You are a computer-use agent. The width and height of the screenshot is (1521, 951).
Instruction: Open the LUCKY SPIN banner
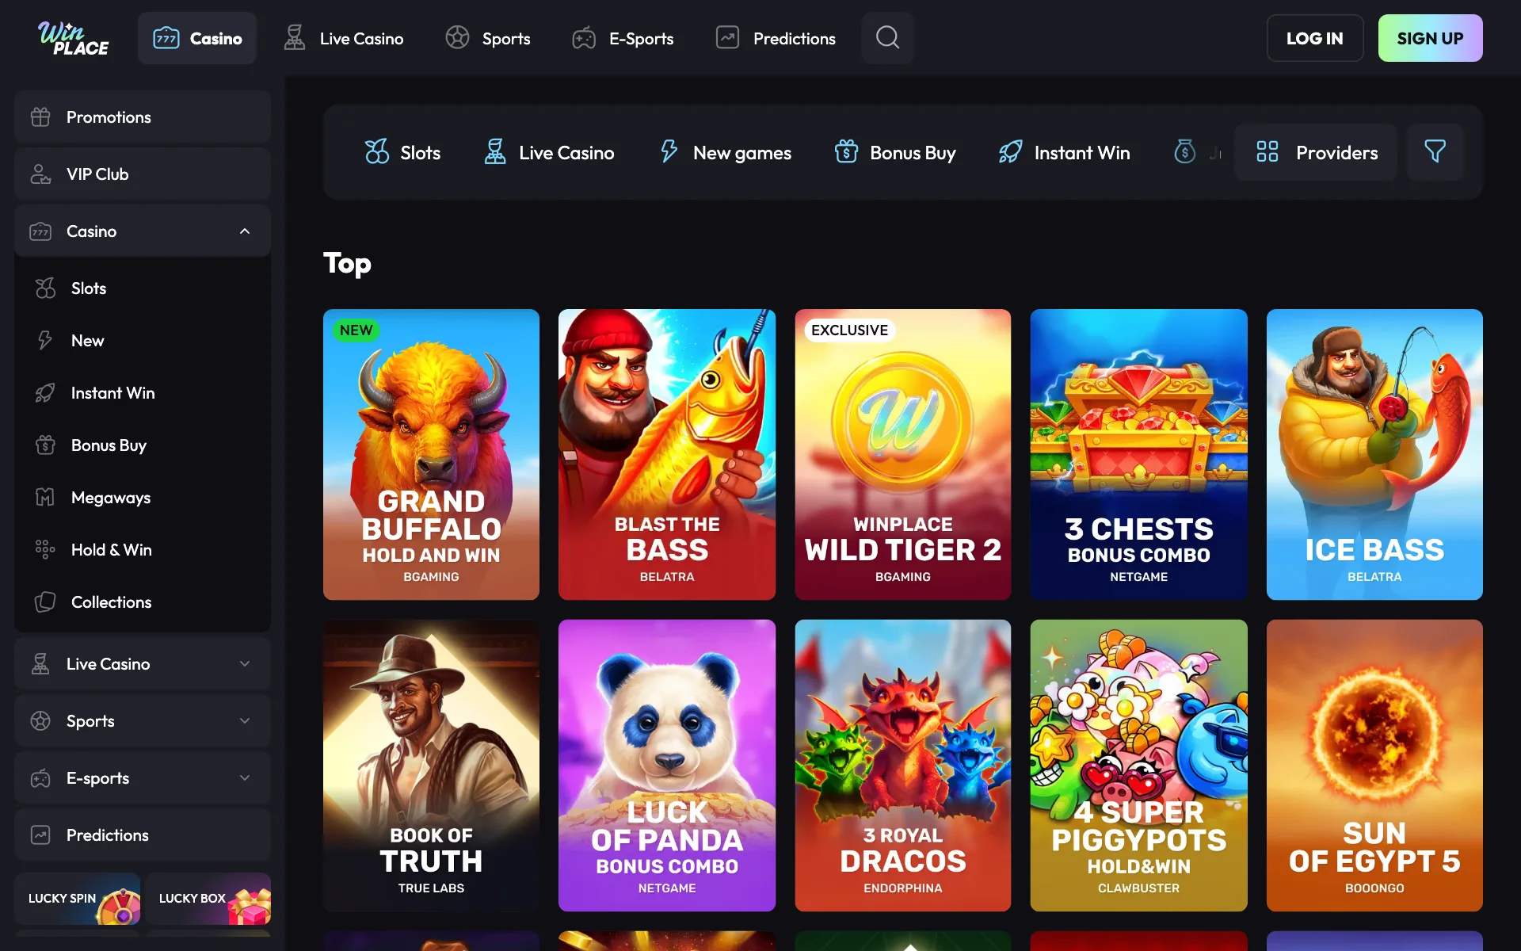click(x=78, y=899)
